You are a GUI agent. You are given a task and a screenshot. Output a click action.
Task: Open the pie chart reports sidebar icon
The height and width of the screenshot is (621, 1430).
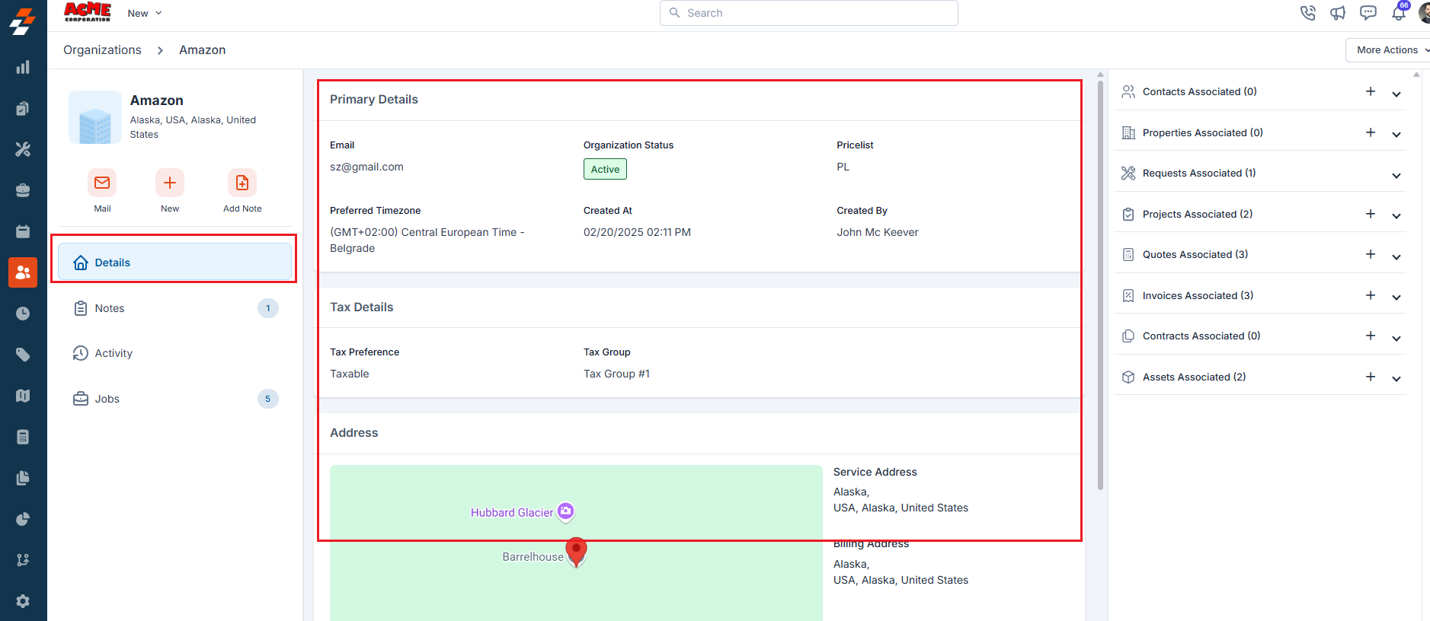pyautogui.click(x=23, y=519)
